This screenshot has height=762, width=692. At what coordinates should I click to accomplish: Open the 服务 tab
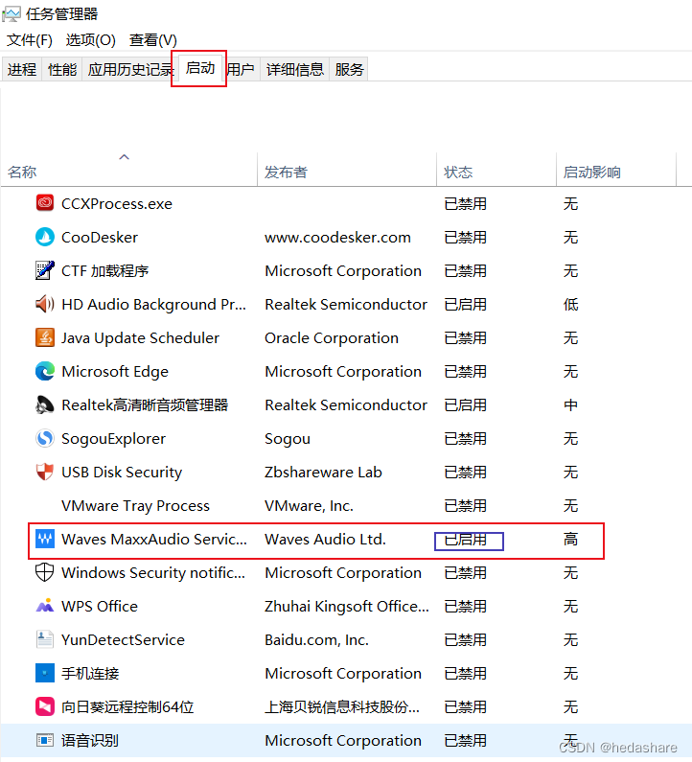(x=349, y=70)
